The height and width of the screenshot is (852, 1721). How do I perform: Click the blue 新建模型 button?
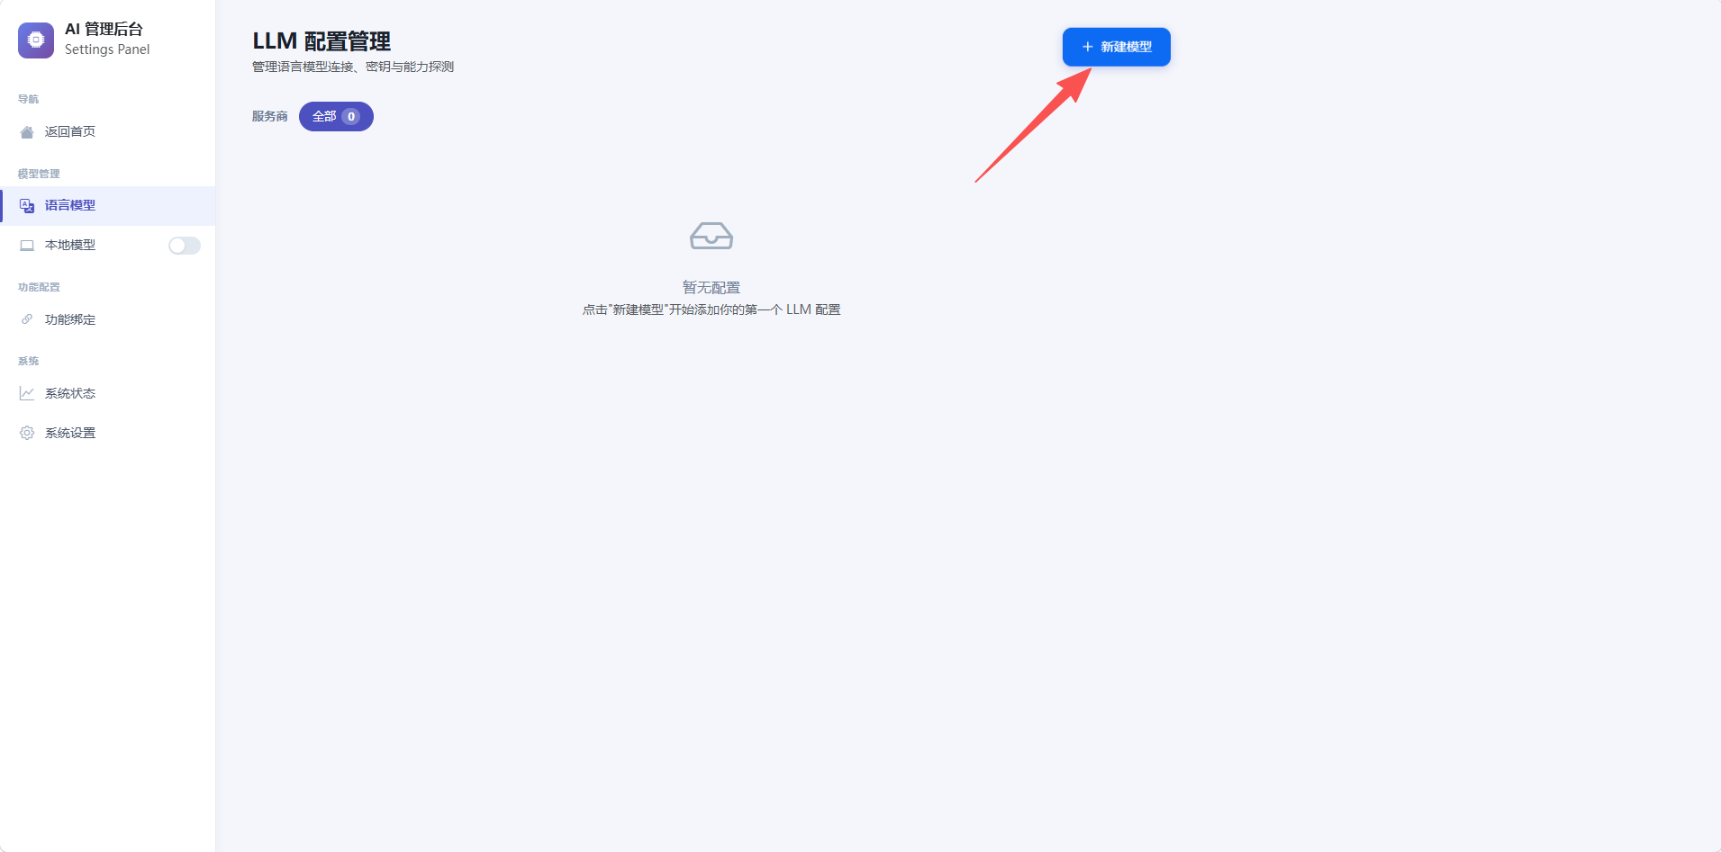[x=1117, y=47]
